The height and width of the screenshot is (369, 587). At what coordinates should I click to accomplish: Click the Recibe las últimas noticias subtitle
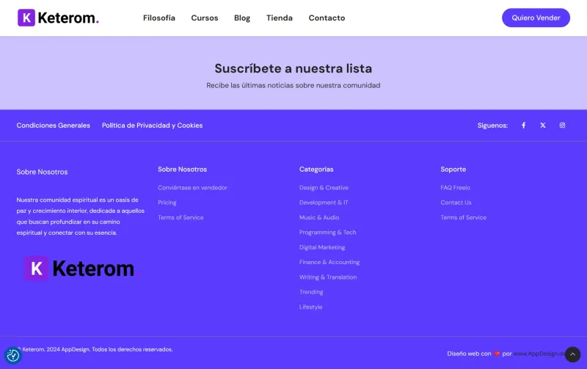[293, 85]
